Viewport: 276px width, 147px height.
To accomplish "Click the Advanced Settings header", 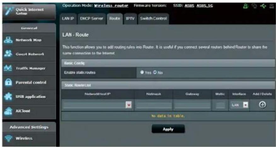I will [29, 127].
